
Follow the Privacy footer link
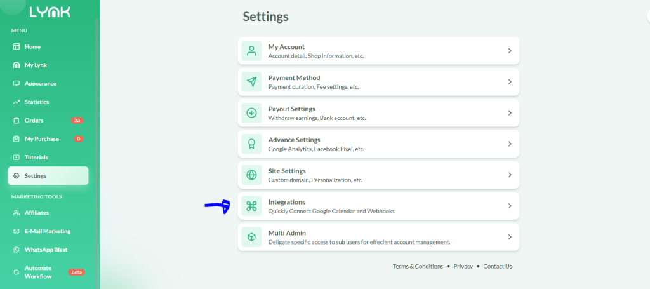(x=463, y=267)
